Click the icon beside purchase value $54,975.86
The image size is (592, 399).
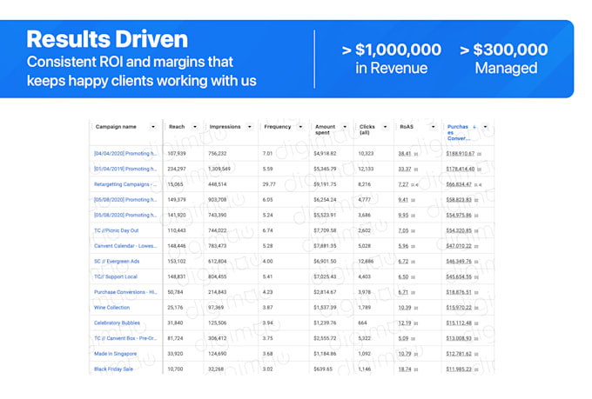tap(476, 216)
